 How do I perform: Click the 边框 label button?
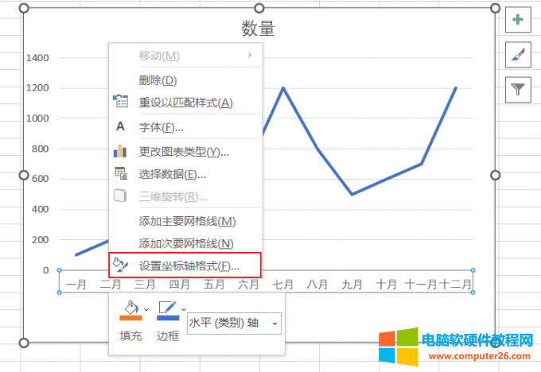168,335
